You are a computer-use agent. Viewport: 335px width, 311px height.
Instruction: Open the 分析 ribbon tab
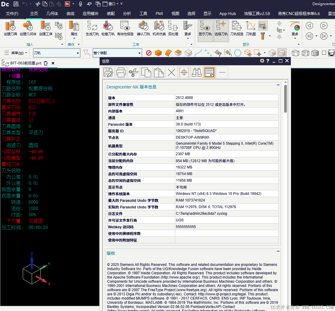(127, 14)
